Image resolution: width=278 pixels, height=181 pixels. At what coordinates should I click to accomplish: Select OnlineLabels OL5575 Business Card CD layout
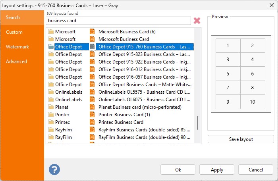(x=144, y=92)
